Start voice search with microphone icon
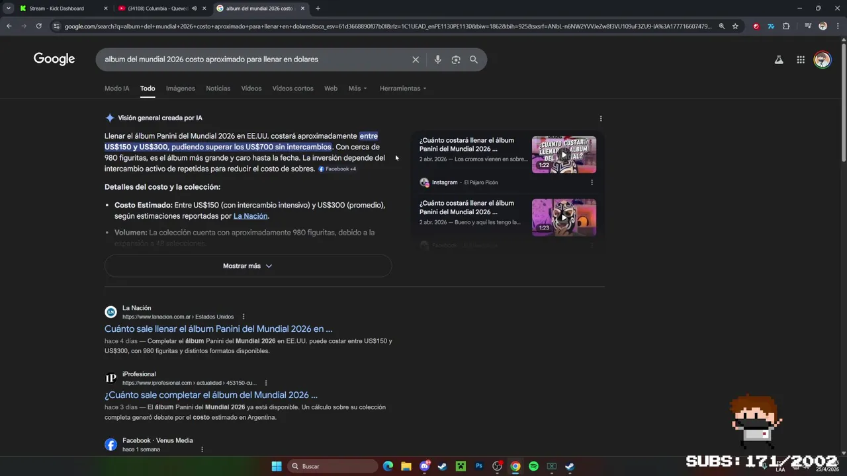Screen dimensions: 847x476 point(437,59)
